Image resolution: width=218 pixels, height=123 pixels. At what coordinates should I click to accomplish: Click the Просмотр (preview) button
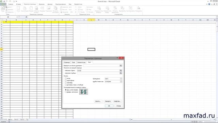coord(108,101)
